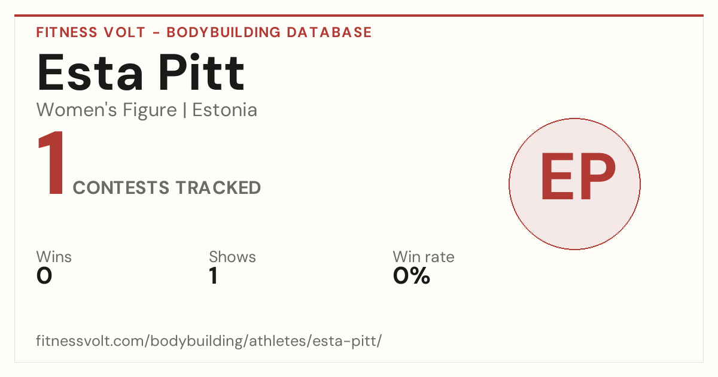Open the Fitness Volt header text
This screenshot has height=377, width=718.
[90, 32]
